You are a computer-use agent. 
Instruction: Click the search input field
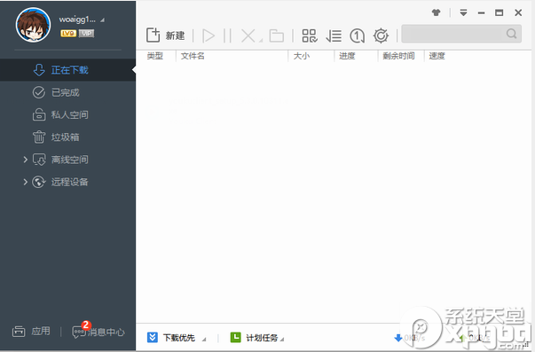[x=461, y=34]
